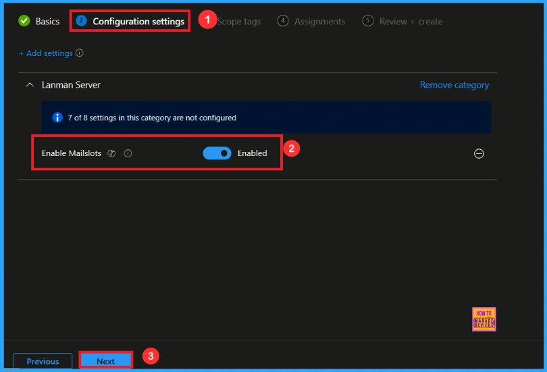Click the blue info icon in the not configured banner
The width and height of the screenshot is (547, 372).
57,117
